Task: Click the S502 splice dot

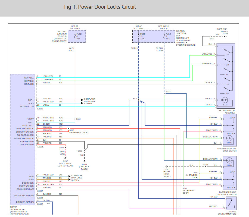Action: (x=139, y=100)
